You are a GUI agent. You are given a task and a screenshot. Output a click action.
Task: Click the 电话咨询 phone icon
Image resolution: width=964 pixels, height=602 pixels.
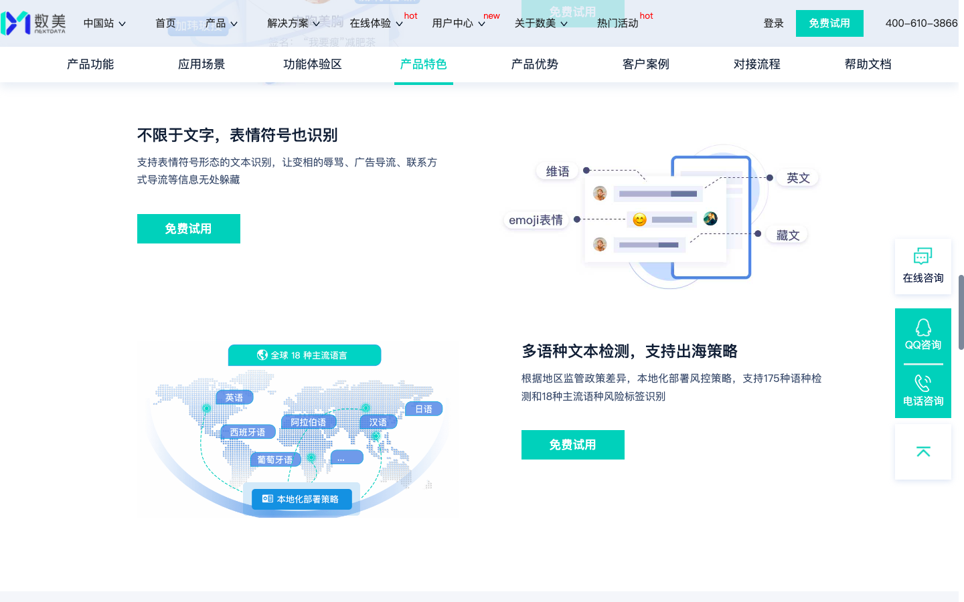click(923, 383)
